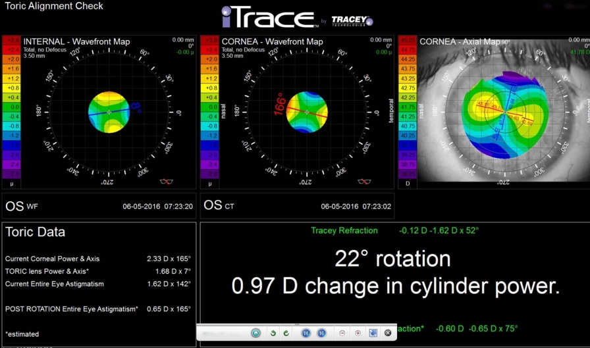This screenshot has height=348, width=590.
Task: Click the 'D' unit label under the Axial Map scale
Action: pyautogui.click(x=408, y=184)
